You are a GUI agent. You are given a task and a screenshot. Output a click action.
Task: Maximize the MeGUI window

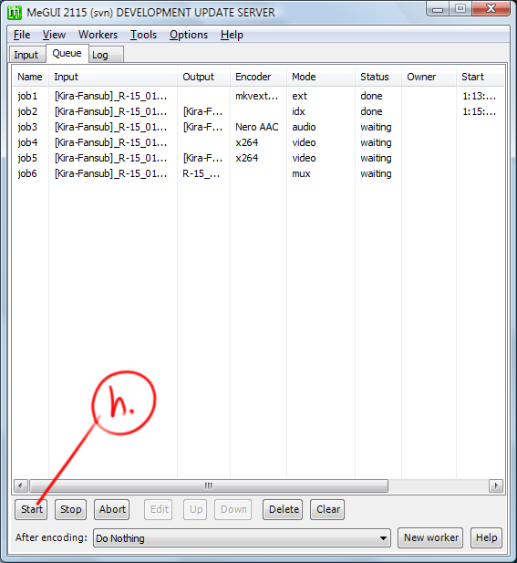[x=460, y=8]
